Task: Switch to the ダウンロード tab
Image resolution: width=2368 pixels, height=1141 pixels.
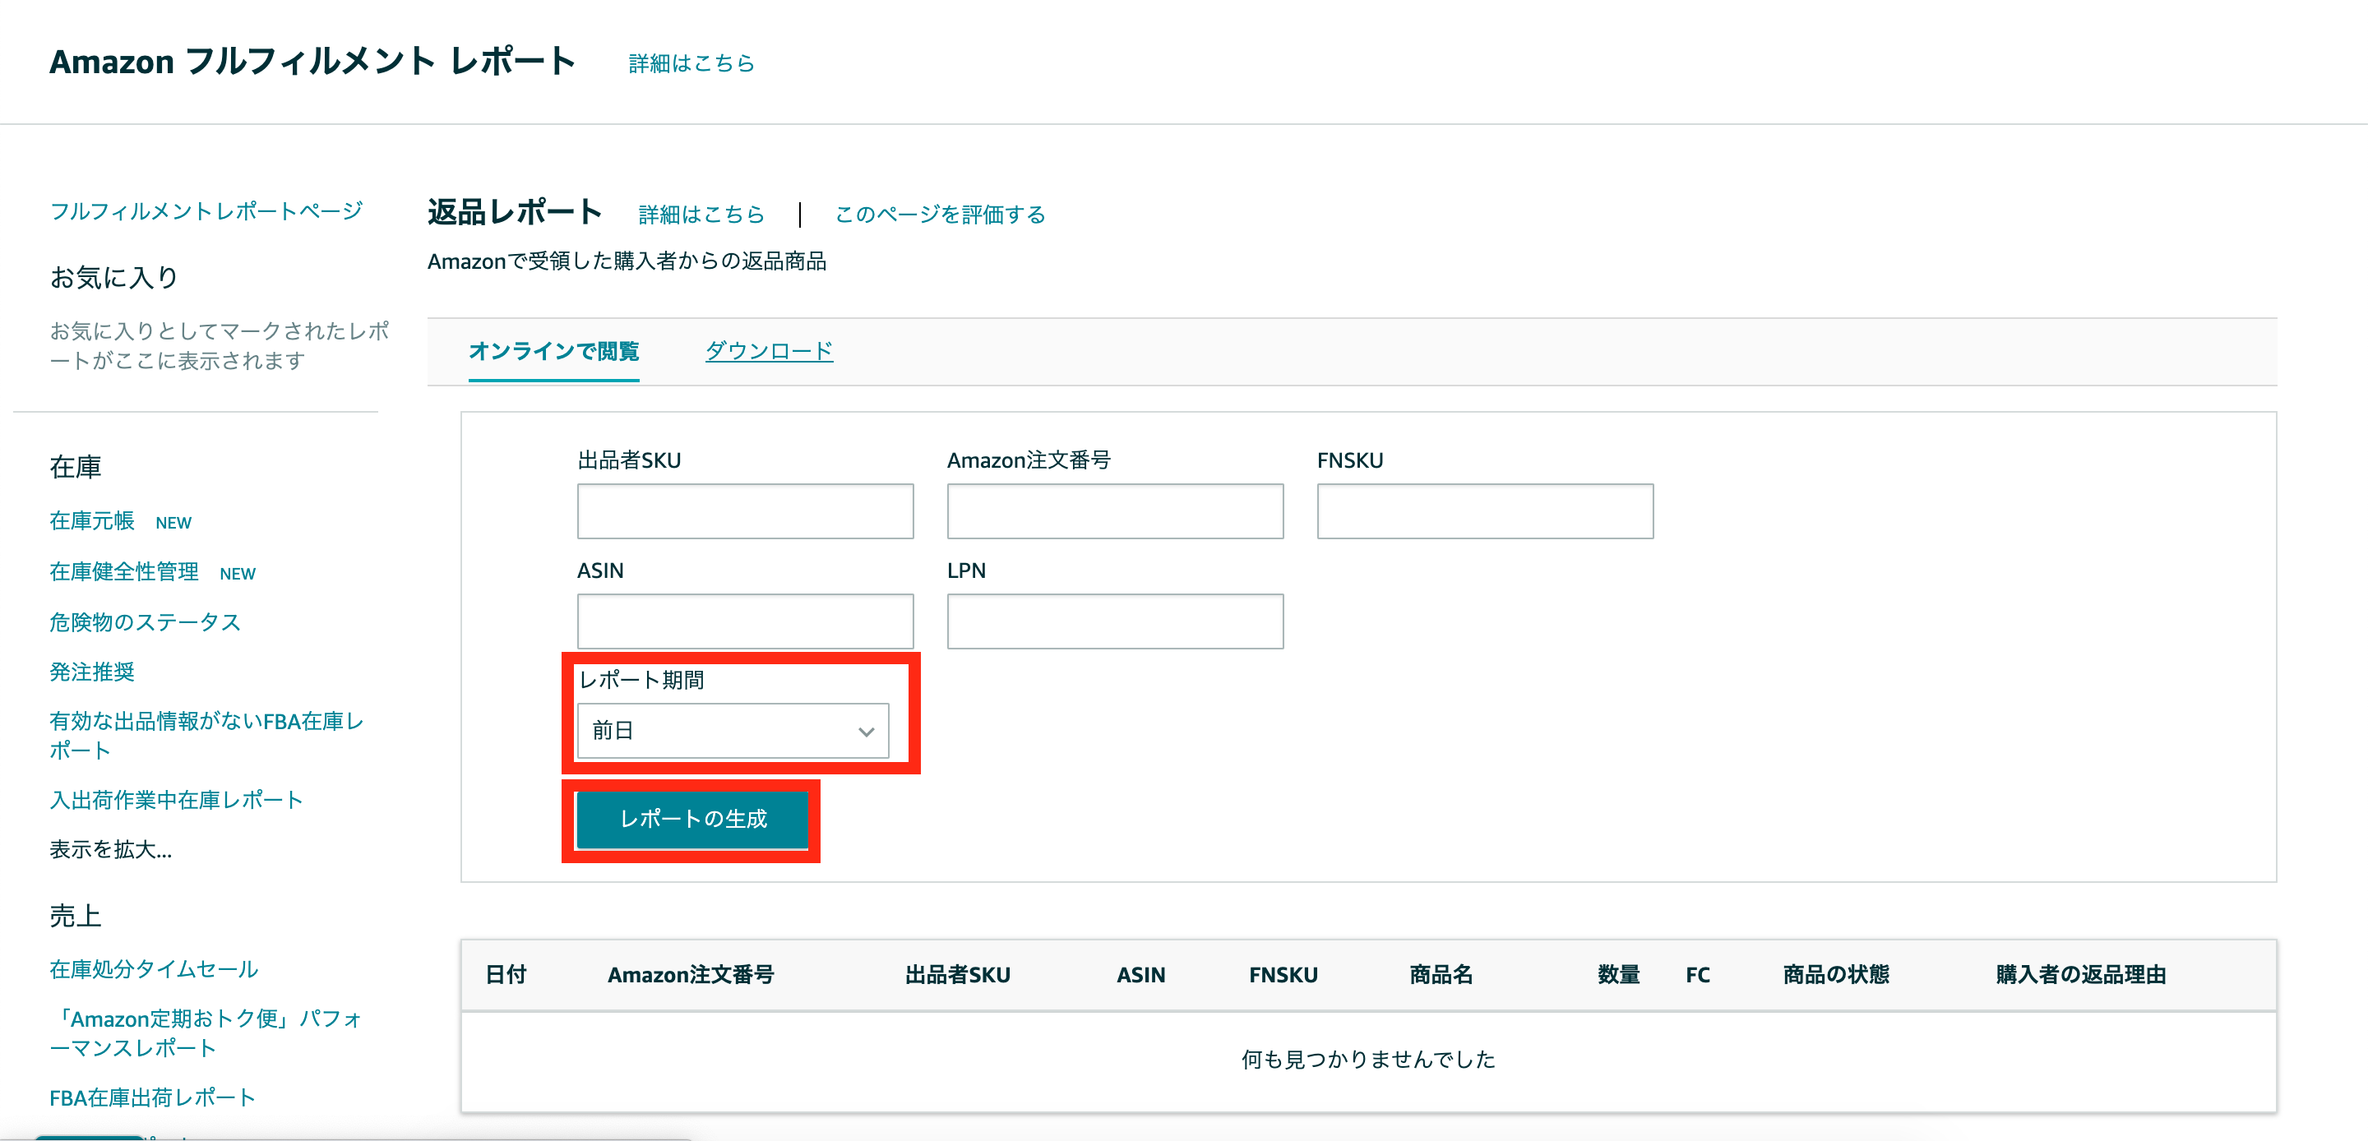Action: pos(769,350)
